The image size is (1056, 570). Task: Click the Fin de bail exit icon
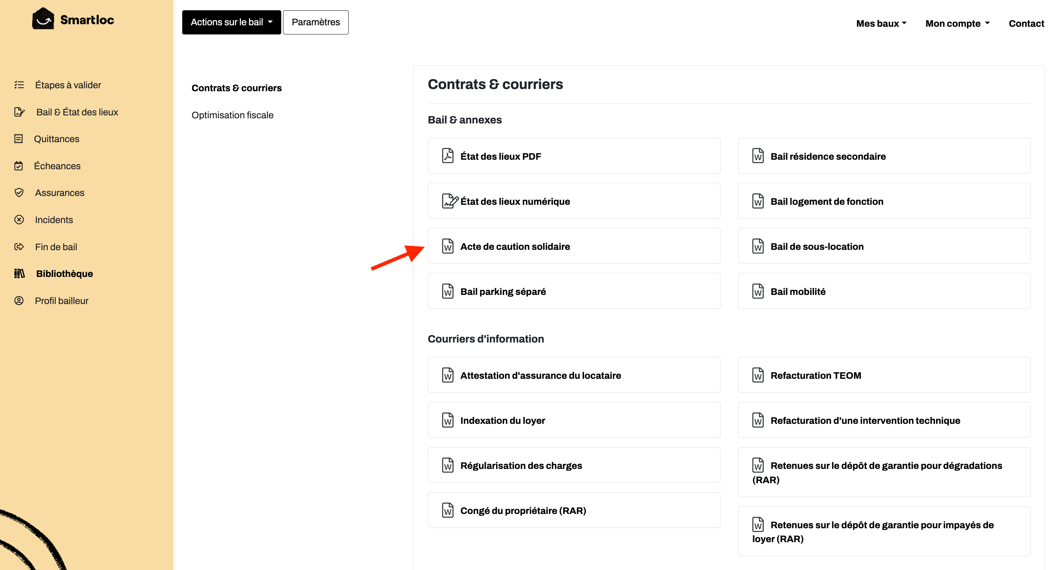coord(19,247)
